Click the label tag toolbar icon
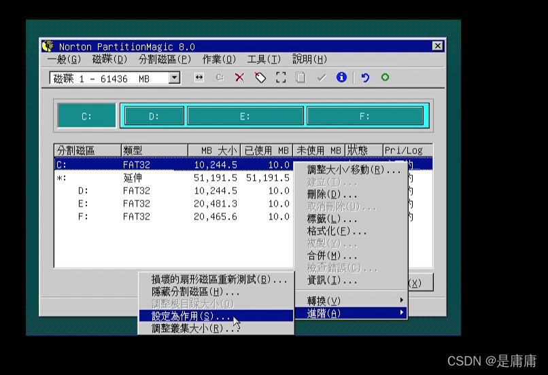Image resolution: width=548 pixels, height=375 pixels. click(x=260, y=77)
